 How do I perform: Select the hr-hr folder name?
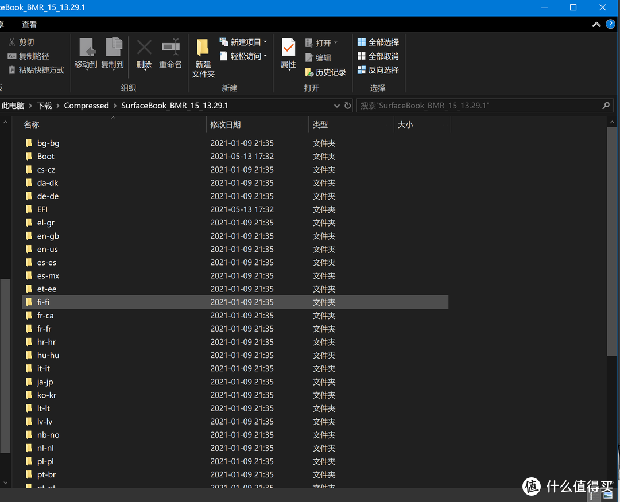[46, 342]
